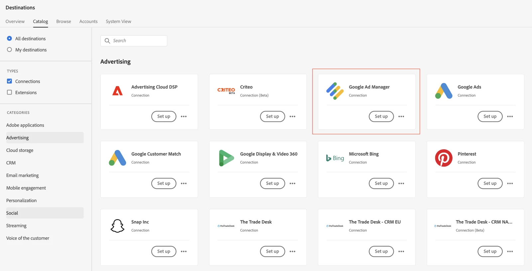Click the search magnifier icon
This screenshot has width=532, height=271.
[107, 41]
